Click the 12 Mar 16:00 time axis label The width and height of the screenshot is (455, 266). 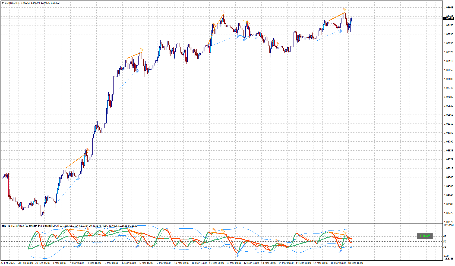(251, 263)
